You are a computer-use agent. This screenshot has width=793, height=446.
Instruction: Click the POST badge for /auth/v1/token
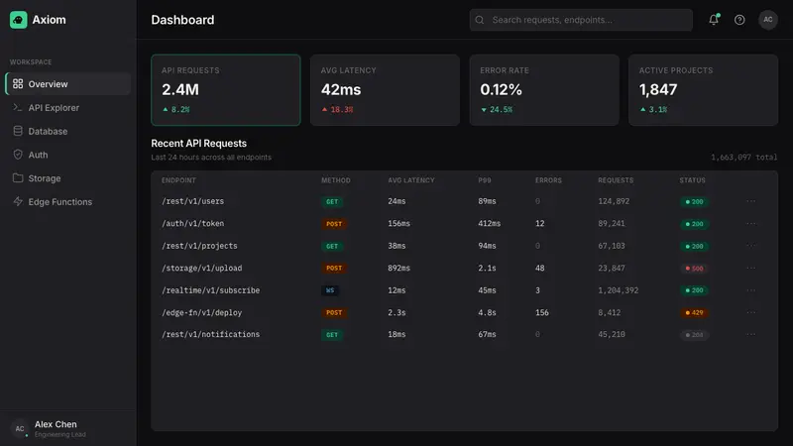334,224
